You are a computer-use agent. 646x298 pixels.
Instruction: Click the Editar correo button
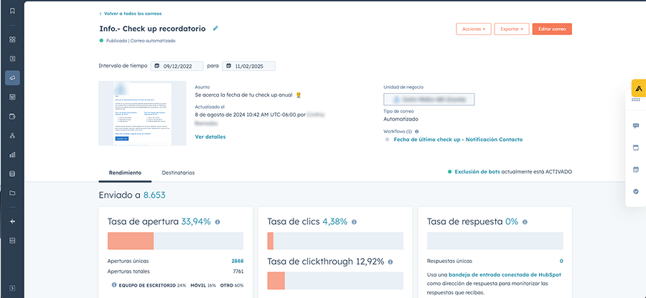(552, 29)
